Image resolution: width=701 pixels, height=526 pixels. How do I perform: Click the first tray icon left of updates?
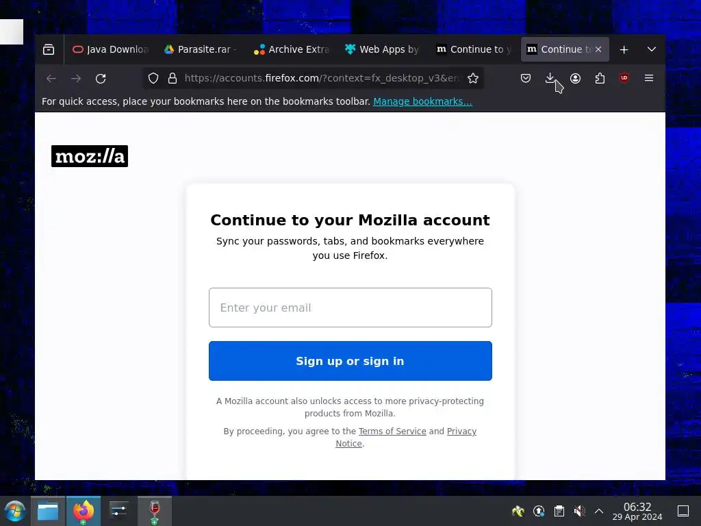pyautogui.click(x=518, y=511)
